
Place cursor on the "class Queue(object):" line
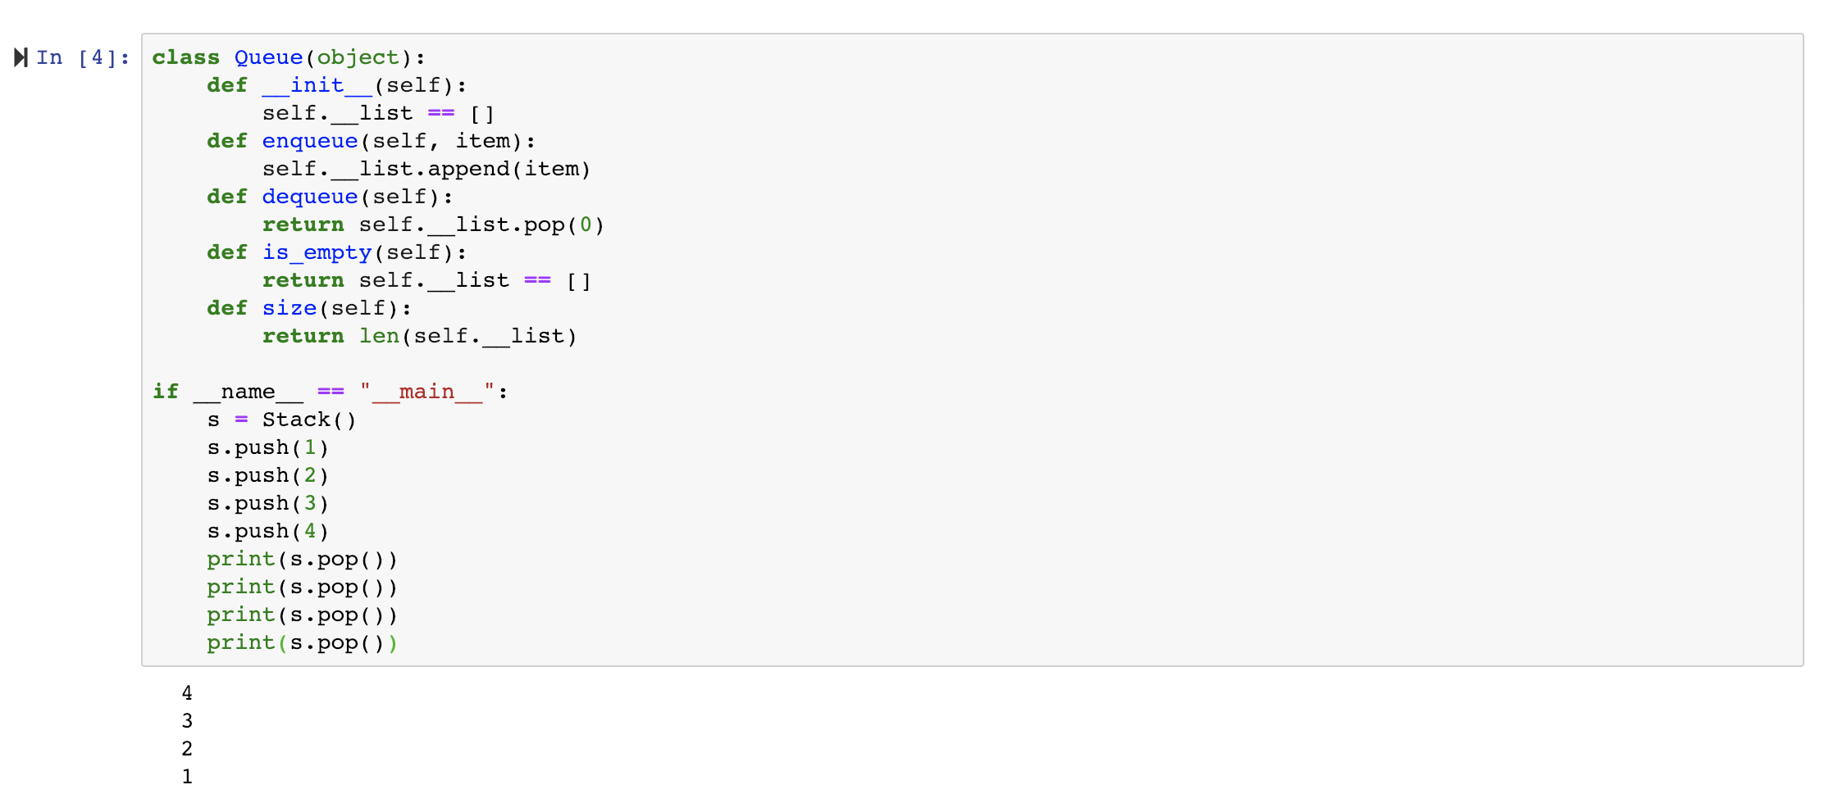(x=288, y=57)
